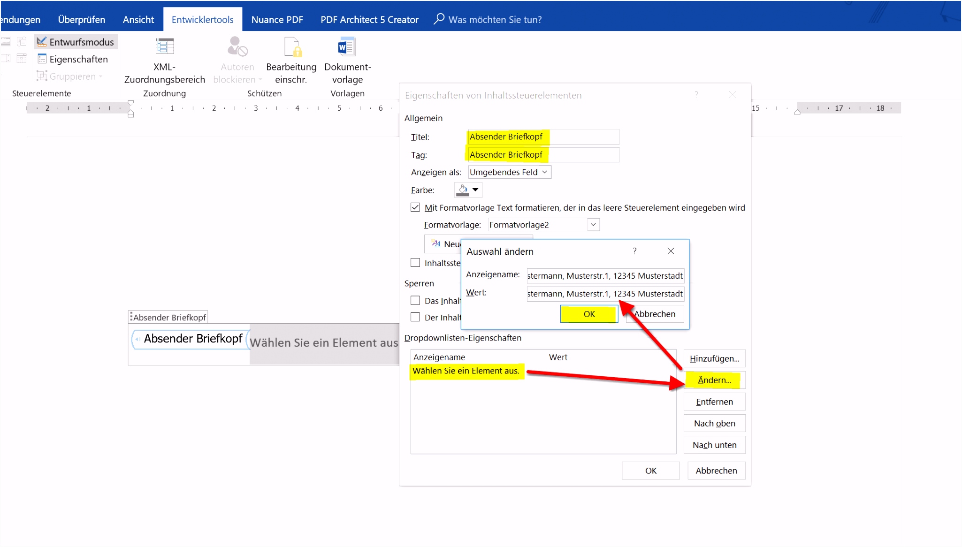Click the Gruppieren icon
Screen dimensions: 962x547
42,76
